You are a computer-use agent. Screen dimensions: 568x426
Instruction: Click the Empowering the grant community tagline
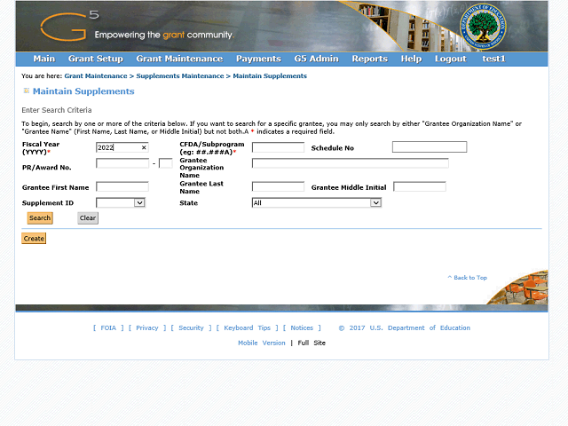click(x=164, y=35)
